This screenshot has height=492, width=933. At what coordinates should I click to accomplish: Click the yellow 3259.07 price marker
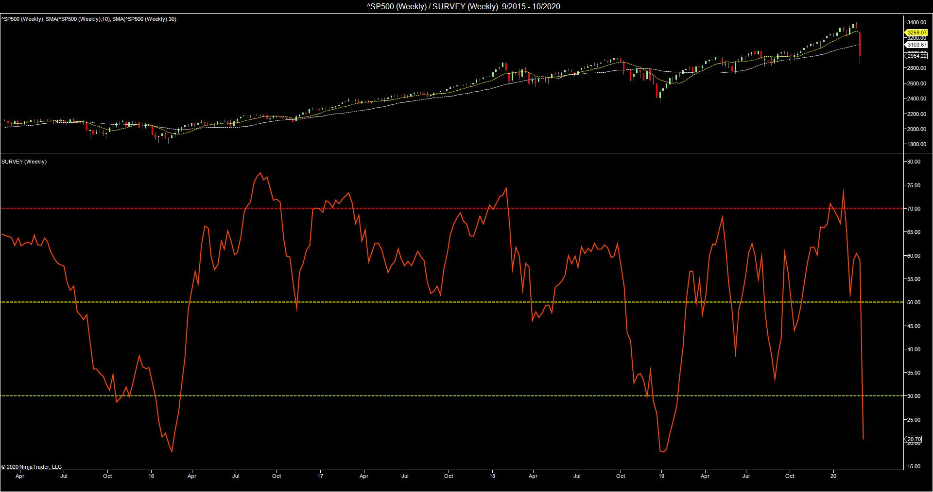point(916,33)
